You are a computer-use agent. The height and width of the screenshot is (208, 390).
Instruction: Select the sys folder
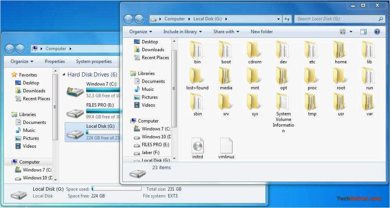[255, 105]
